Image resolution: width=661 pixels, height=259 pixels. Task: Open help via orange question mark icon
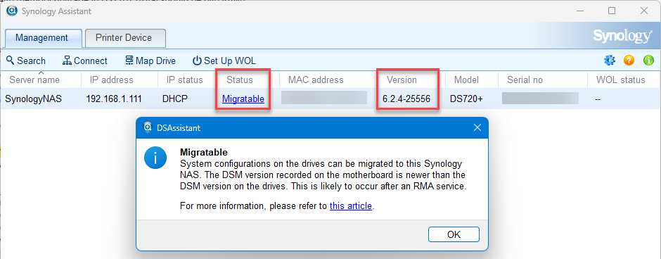tap(629, 61)
